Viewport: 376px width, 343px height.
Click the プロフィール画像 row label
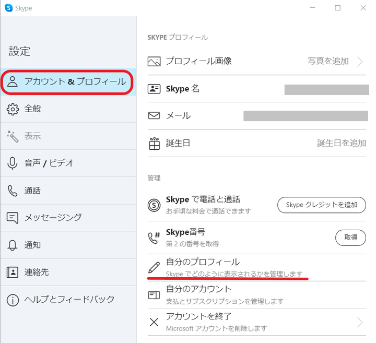point(199,61)
